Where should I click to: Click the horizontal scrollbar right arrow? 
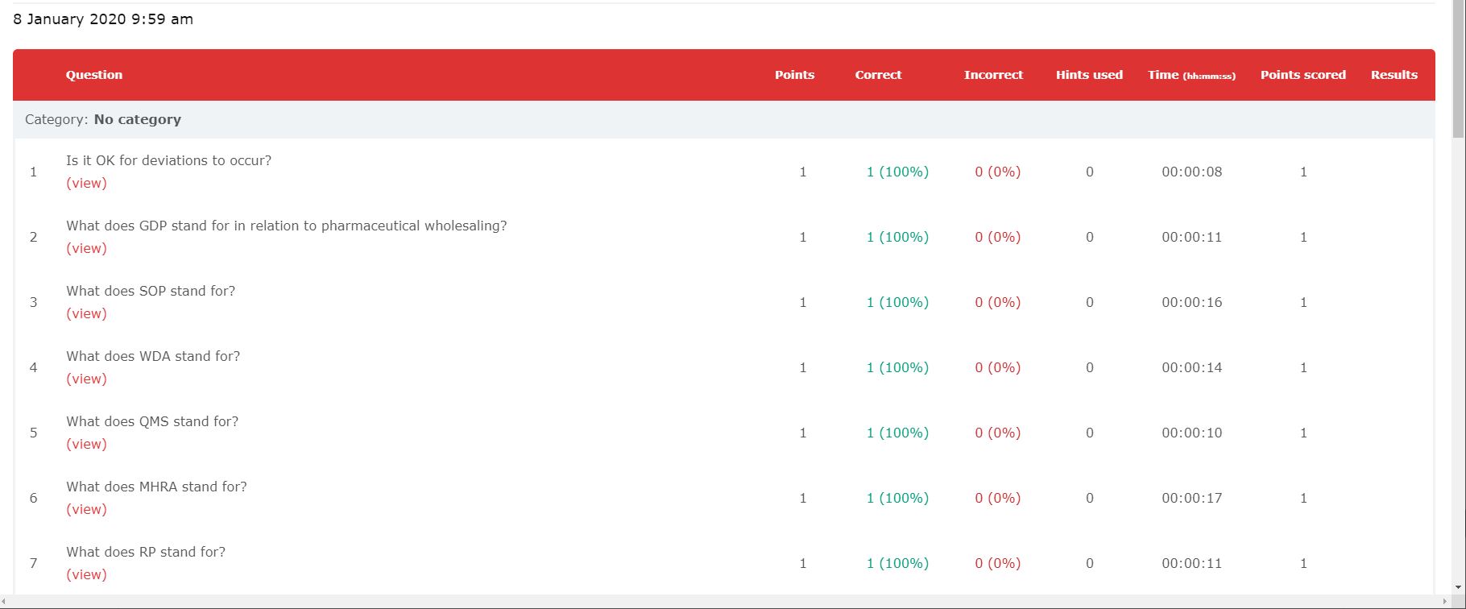coord(1445,602)
